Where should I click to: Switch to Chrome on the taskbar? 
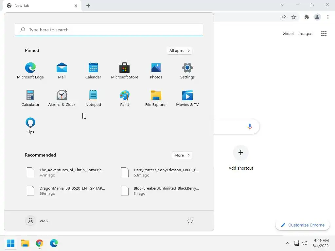(40, 243)
